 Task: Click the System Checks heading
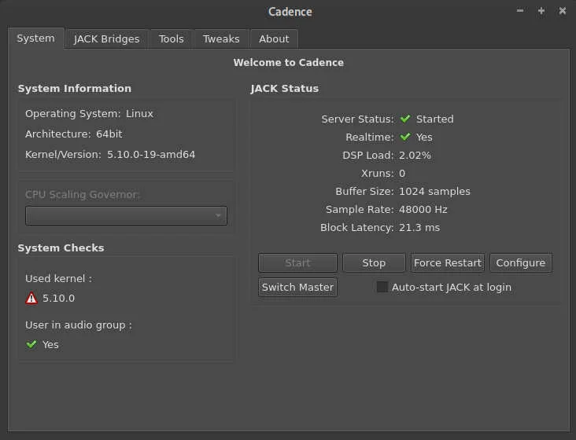(61, 247)
